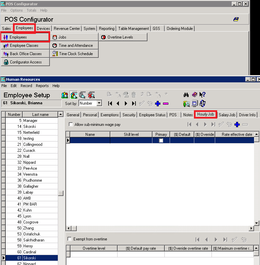Screen dimensions: 260x265
Task: Click the Overtime Levels button
Action: point(123,37)
